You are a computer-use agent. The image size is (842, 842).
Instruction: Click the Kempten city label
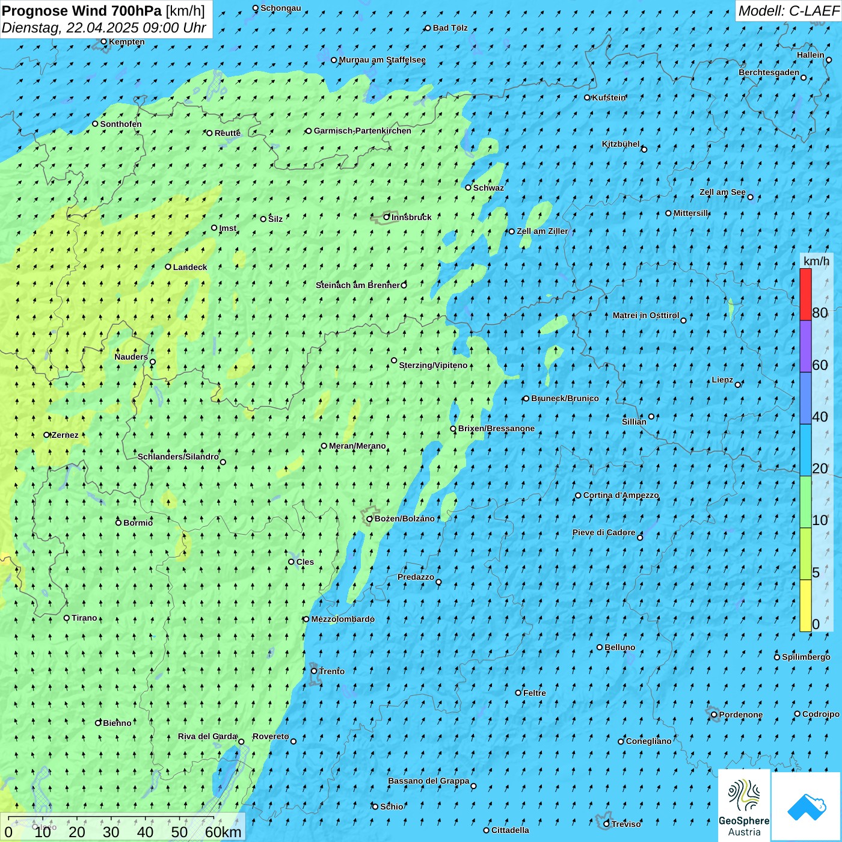click(x=126, y=41)
